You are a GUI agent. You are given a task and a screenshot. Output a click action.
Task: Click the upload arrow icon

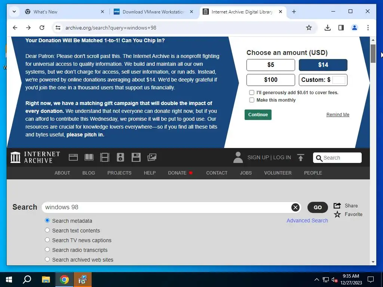[x=301, y=157]
